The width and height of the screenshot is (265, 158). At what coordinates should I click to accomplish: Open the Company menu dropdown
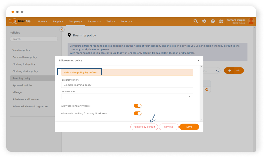pyautogui.click(x=75, y=21)
